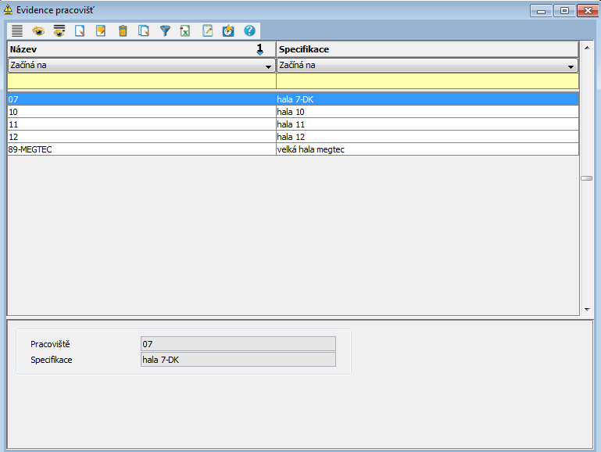Sort by the Název column header
The image size is (601, 452).
tap(133, 49)
